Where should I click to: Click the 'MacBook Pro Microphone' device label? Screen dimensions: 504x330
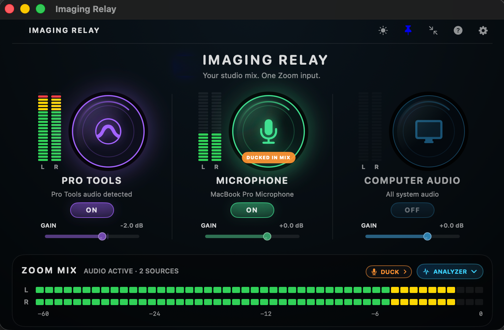coord(252,194)
